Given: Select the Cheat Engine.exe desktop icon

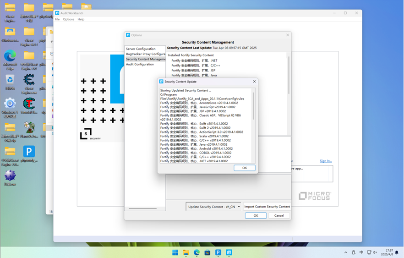Looking at the screenshot, I should (29, 84).
